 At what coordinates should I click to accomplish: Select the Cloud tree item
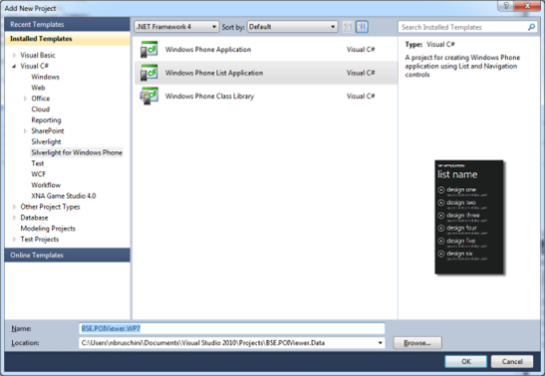[40, 109]
